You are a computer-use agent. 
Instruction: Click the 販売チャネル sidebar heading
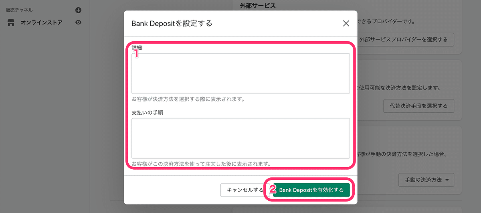coord(19,10)
